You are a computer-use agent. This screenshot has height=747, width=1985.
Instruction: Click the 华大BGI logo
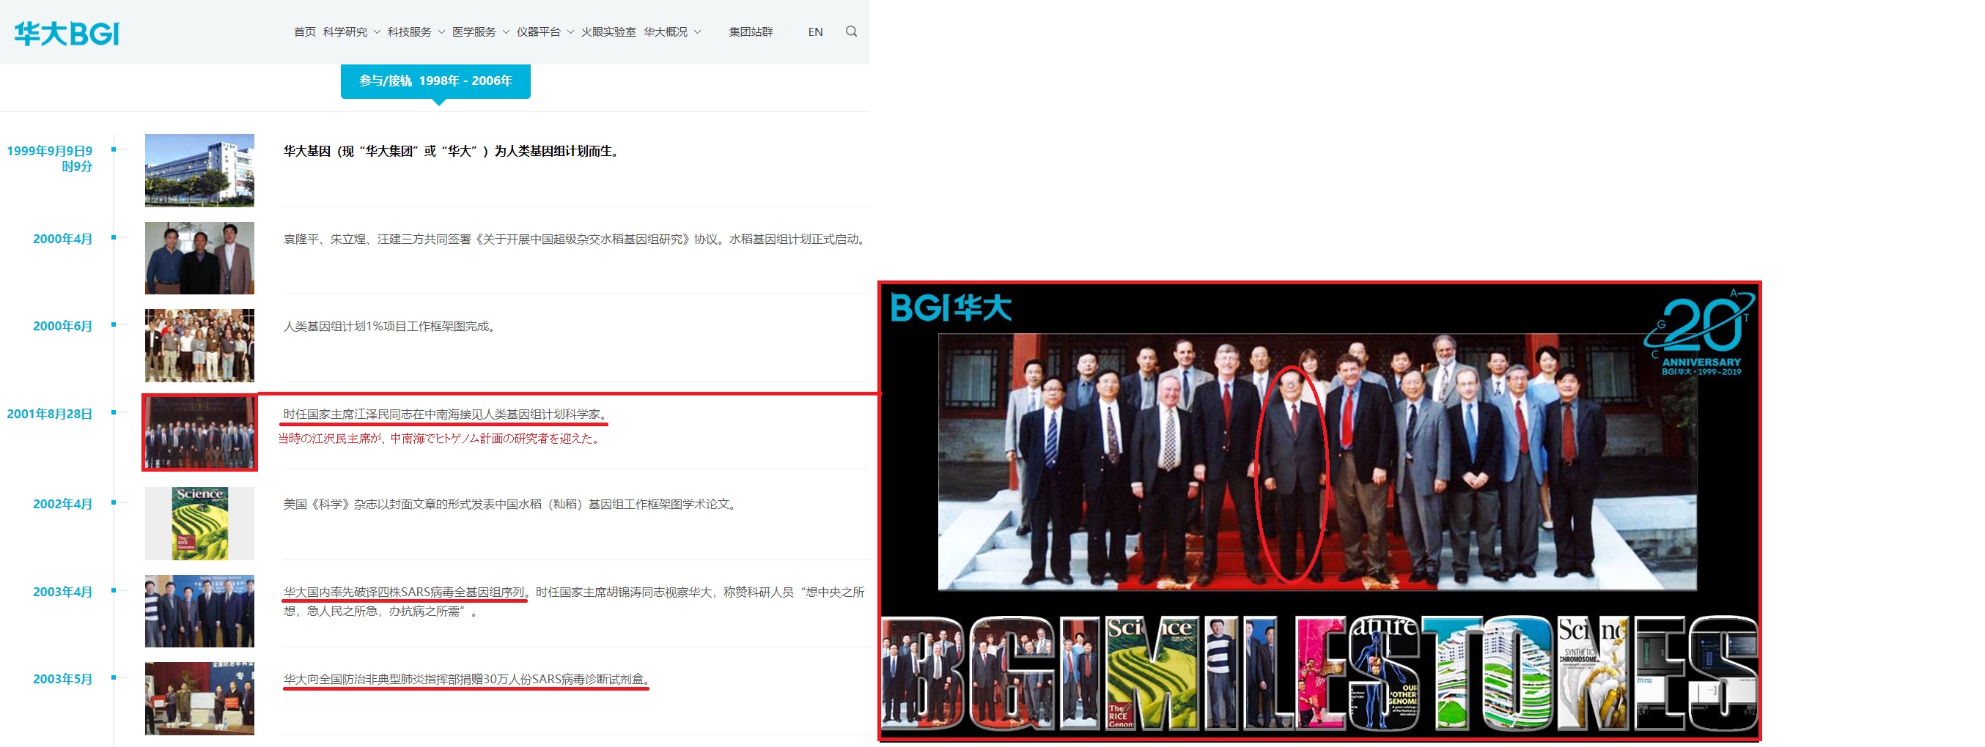[x=66, y=33]
